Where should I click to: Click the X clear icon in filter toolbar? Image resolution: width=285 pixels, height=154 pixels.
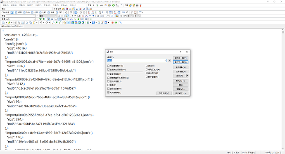point(62,16)
